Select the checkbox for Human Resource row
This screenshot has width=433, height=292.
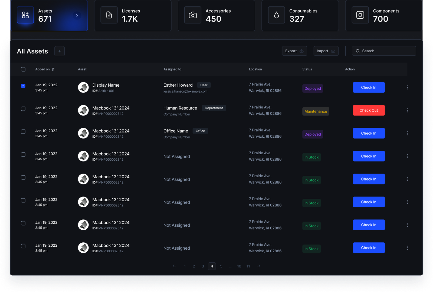tap(23, 109)
